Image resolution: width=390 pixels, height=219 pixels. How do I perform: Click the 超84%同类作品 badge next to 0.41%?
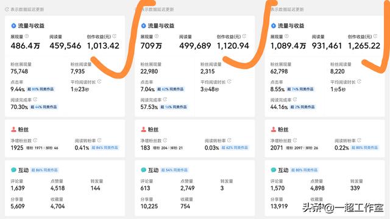coord(105,148)
